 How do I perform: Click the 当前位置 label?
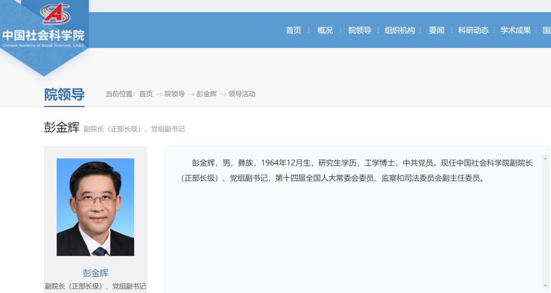click(120, 94)
